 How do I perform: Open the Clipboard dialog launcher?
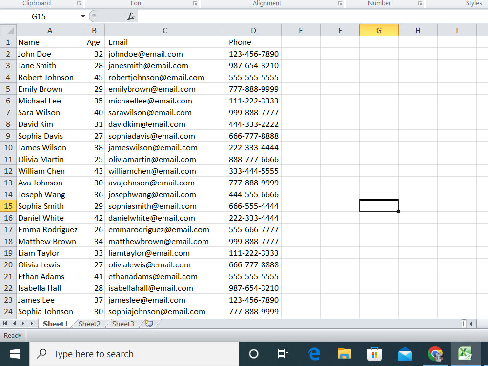click(79, 3)
